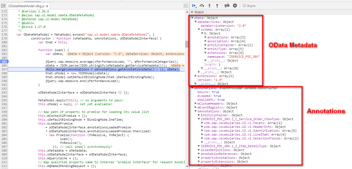
Task: Click the version: "1.0" property row
Action: pos(210,80)
